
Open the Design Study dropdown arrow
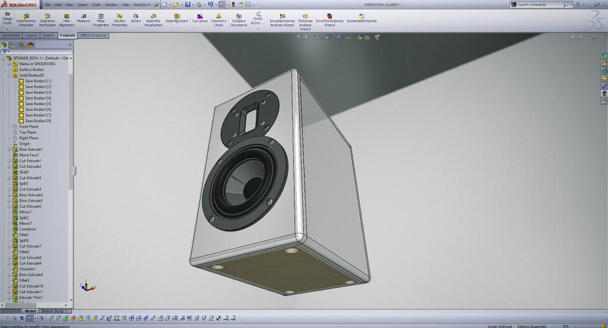coord(7,28)
